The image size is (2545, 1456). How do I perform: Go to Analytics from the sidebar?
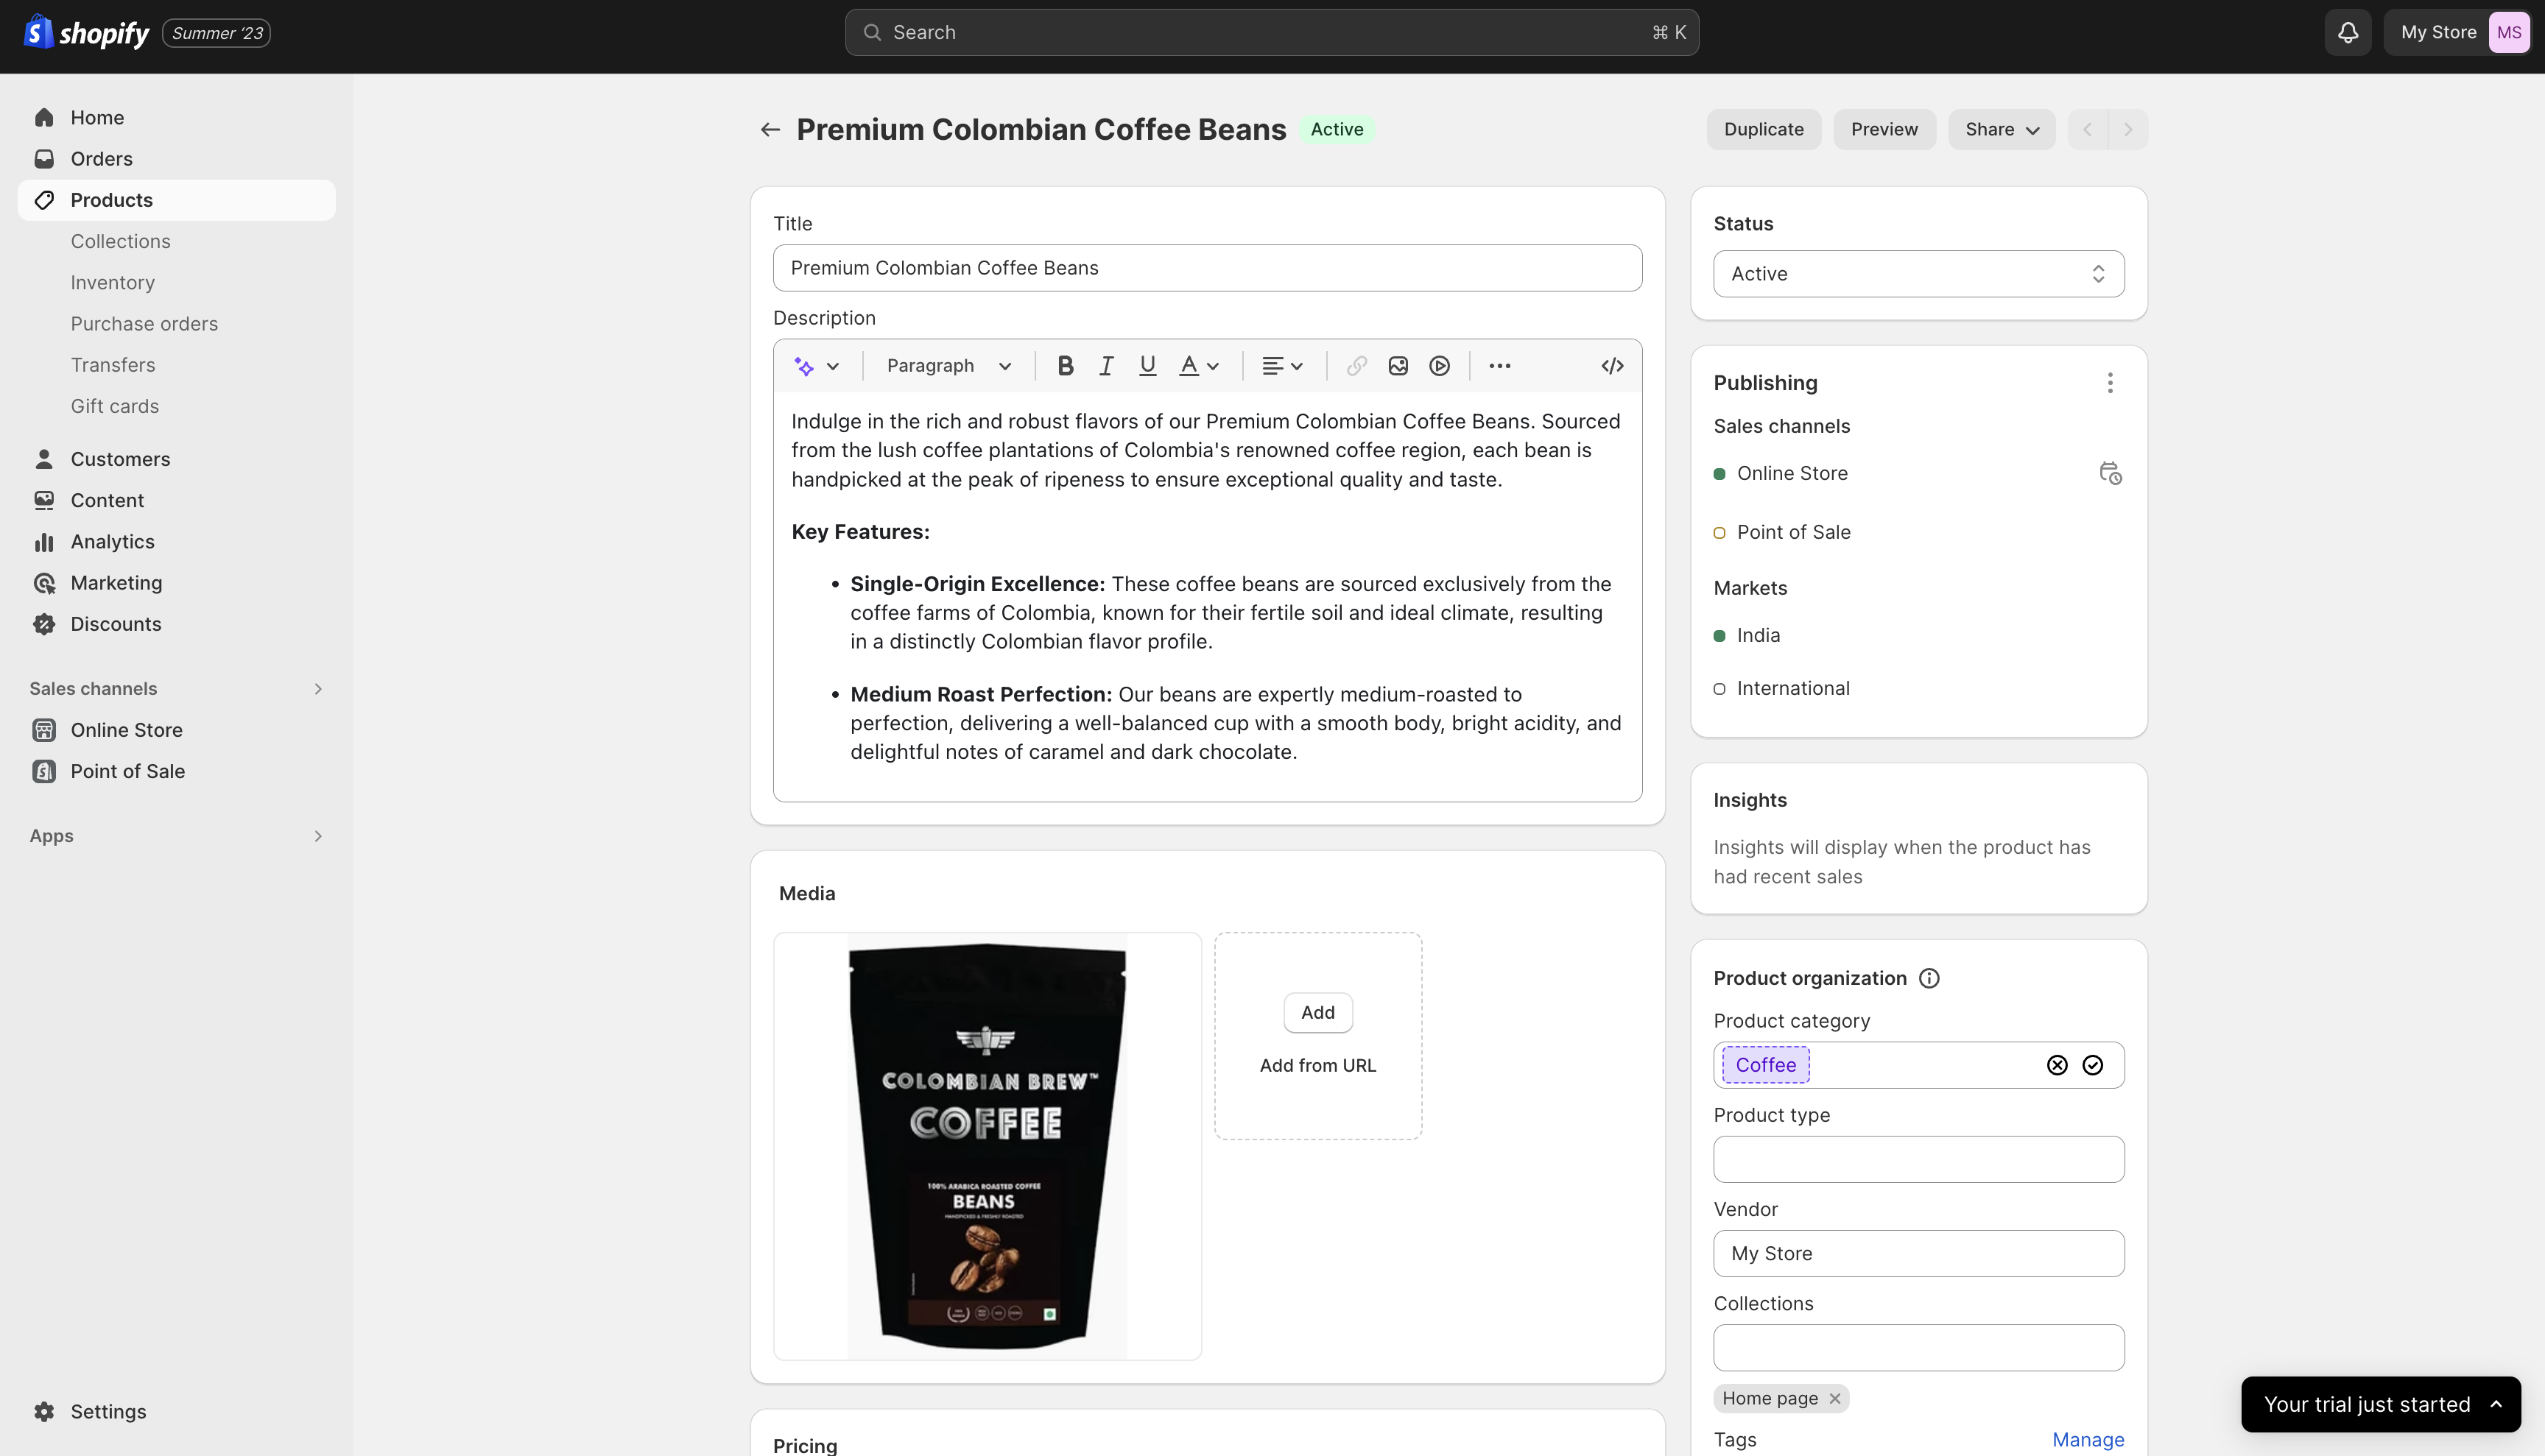coord(111,541)
